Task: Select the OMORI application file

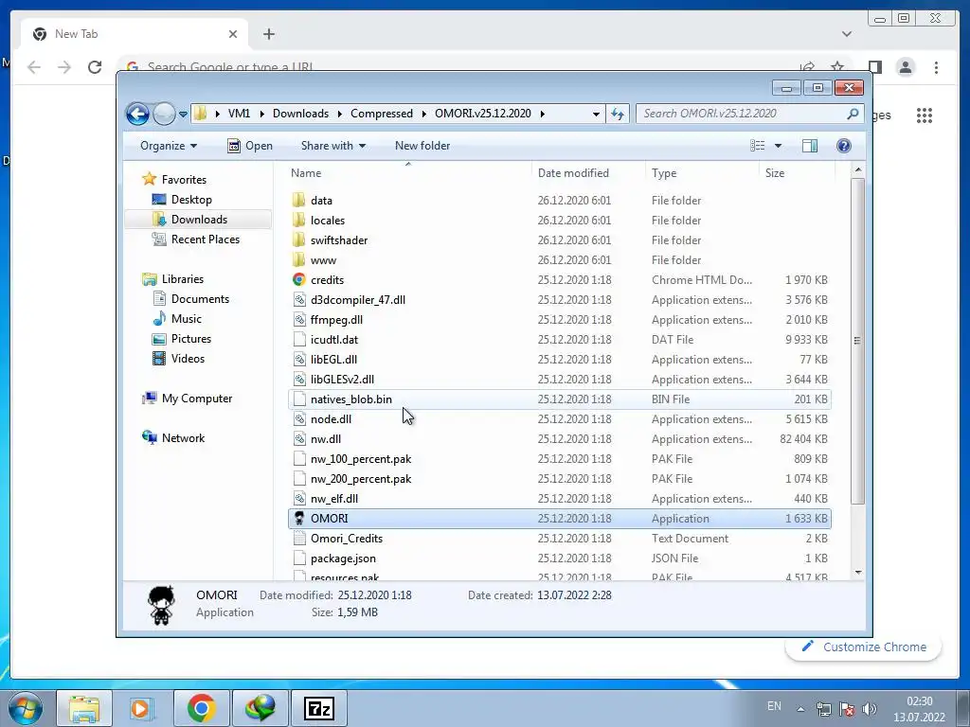Action: coord(560,519)
